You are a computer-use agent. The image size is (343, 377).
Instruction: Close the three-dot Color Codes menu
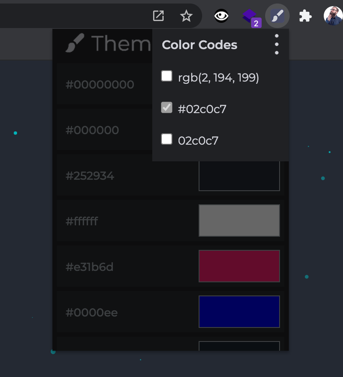click(277, 44)
